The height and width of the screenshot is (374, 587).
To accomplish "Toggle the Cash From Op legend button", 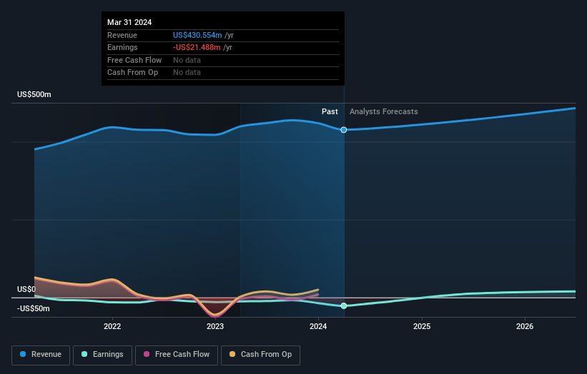I will (260, 355).
